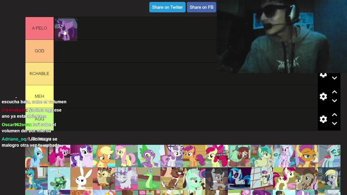Move KCHABLE tier down with its down chevron
The height and width of the screenshot is (195, 347).
(x=335, y=78)
